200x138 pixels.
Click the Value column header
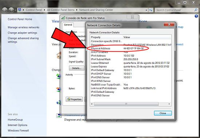[x=147, y=37]
